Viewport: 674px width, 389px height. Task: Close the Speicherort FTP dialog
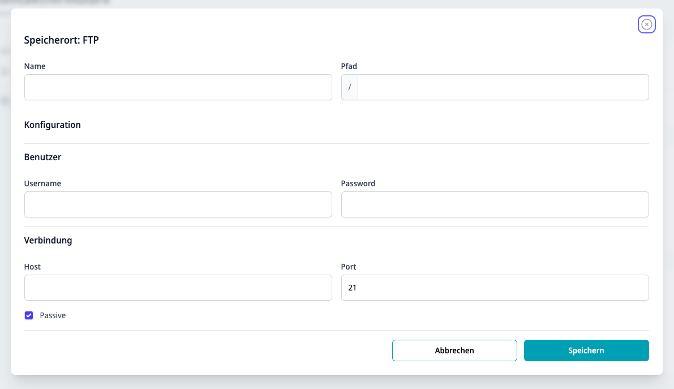pos(646,24)
